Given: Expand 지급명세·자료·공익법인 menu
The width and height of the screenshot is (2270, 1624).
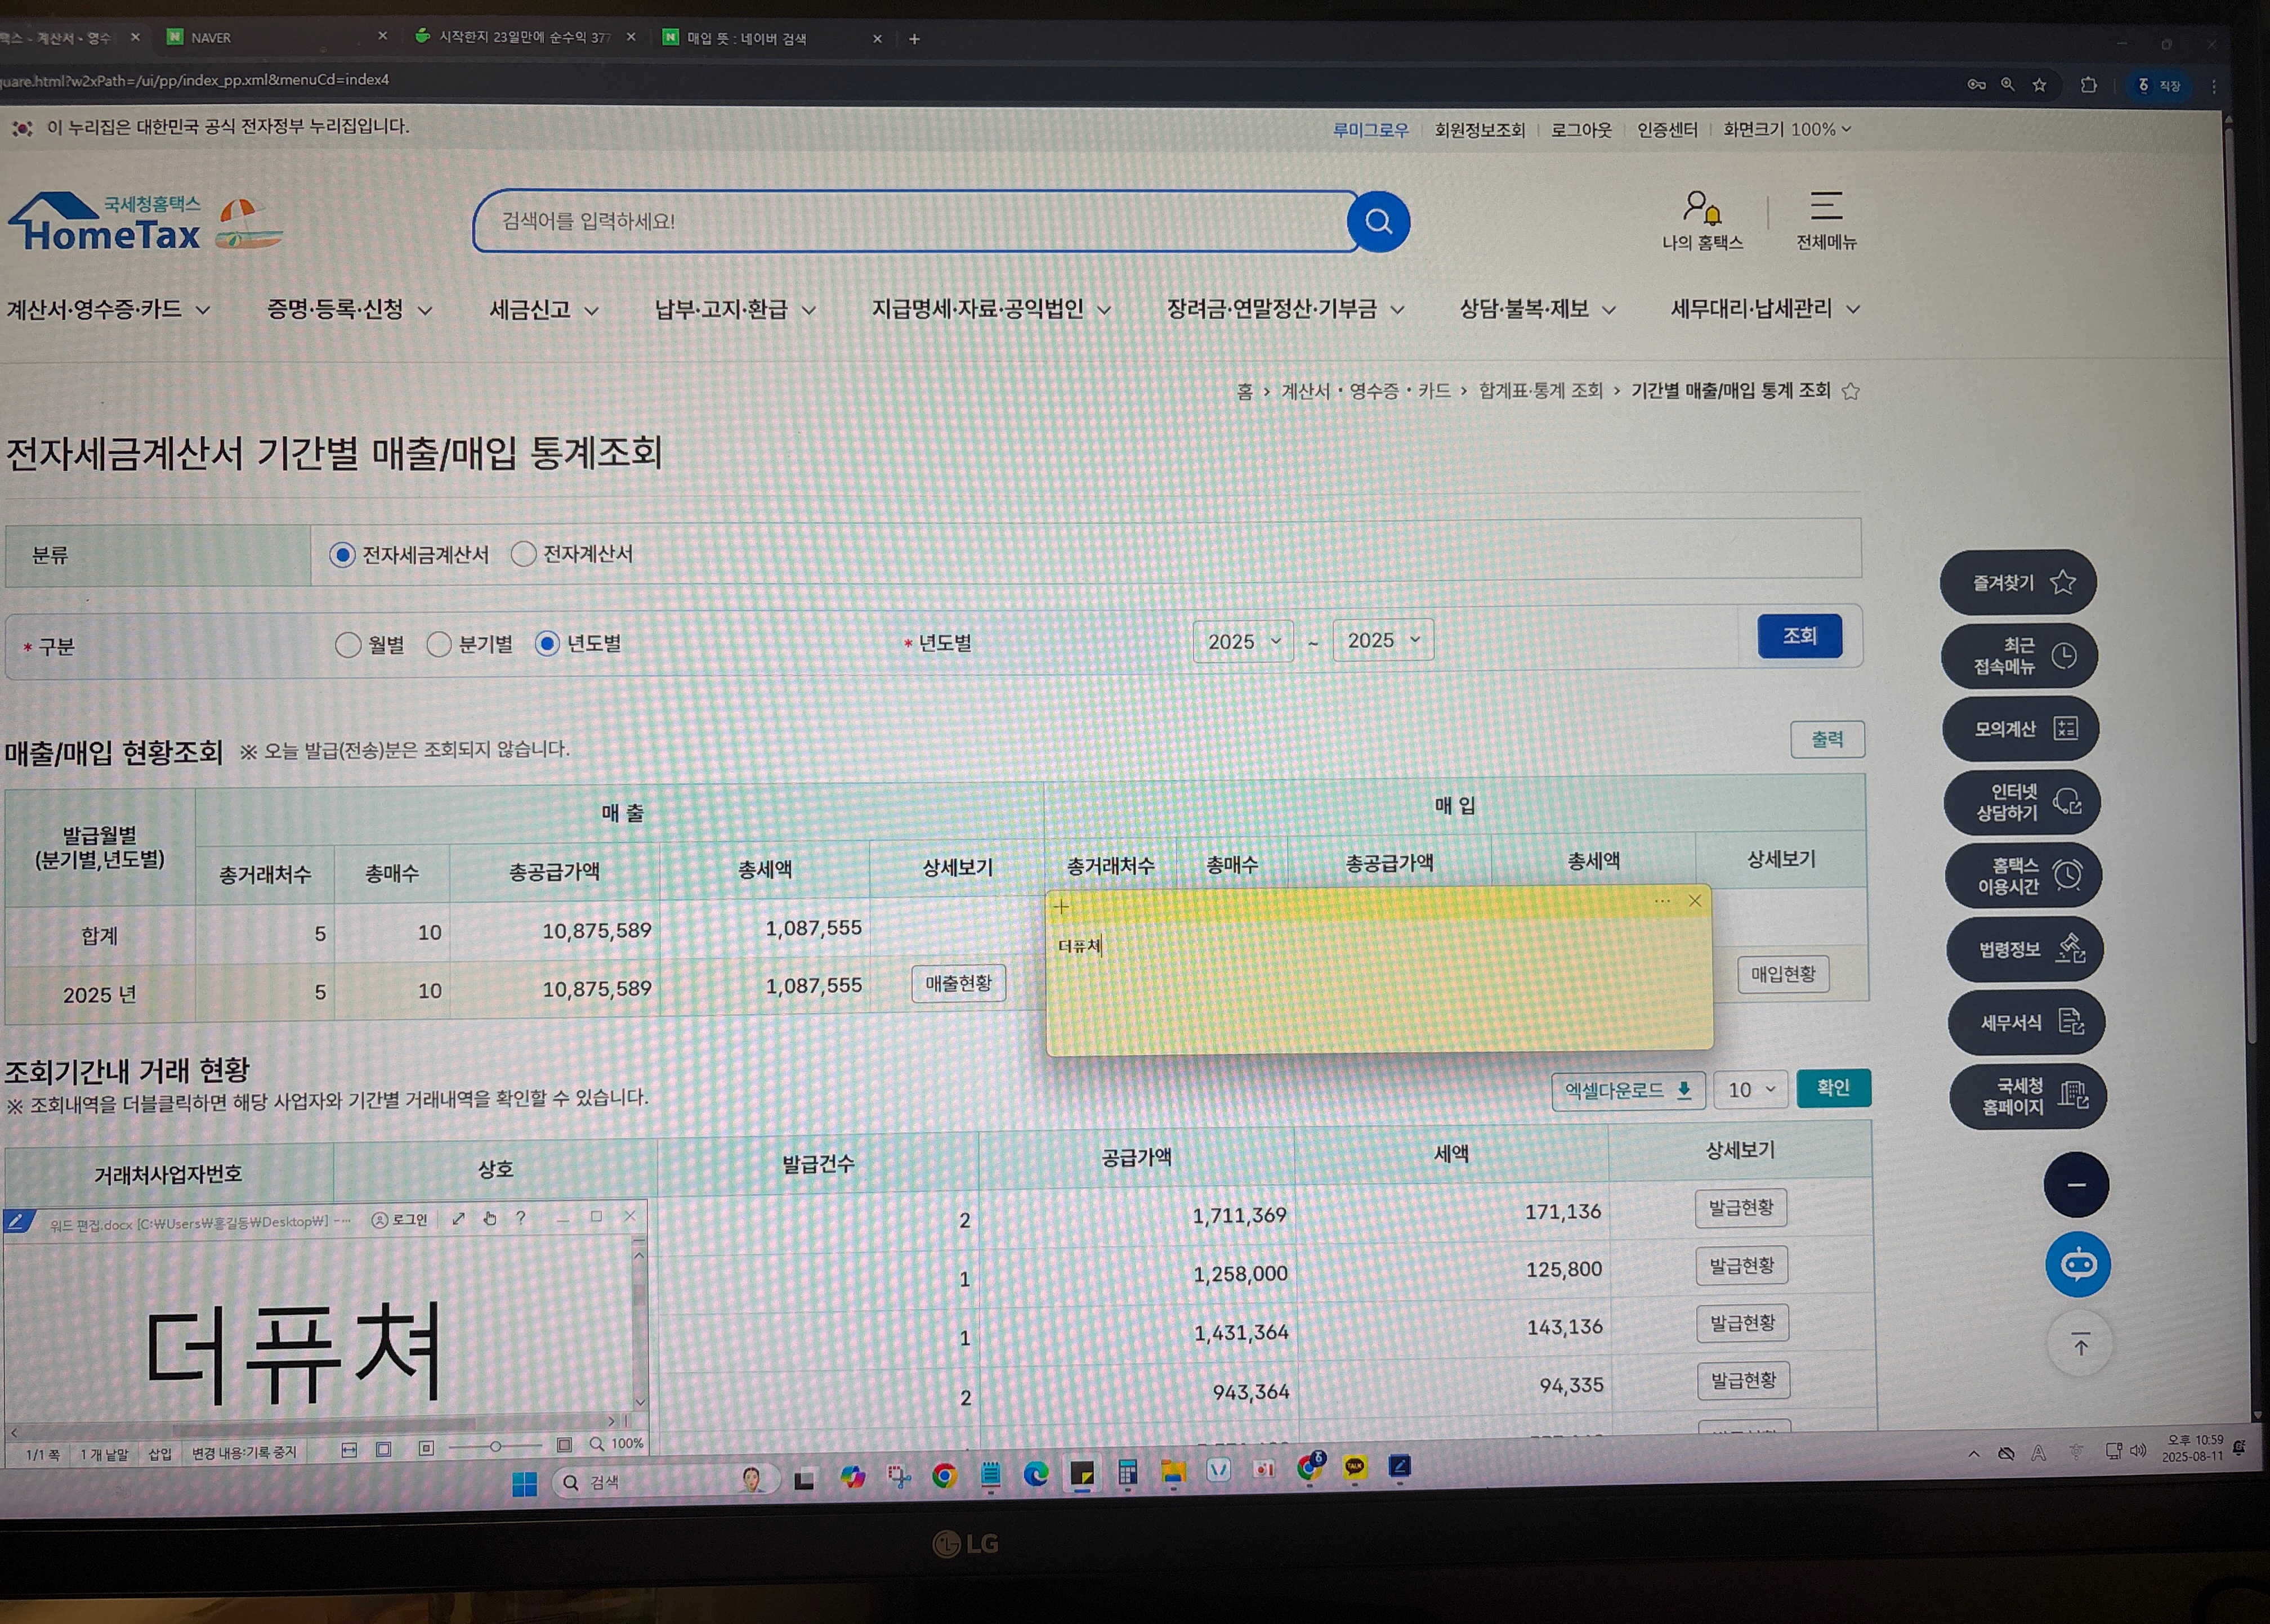Looking at the screenshot, I should 990,309.
